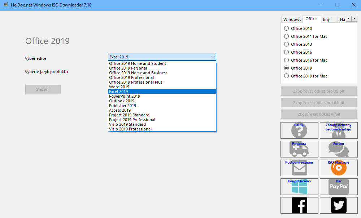Select Access 2019 from edition list
Image resolution: width=361 pixels, height=218 pixels.
[x=162, y=110]
